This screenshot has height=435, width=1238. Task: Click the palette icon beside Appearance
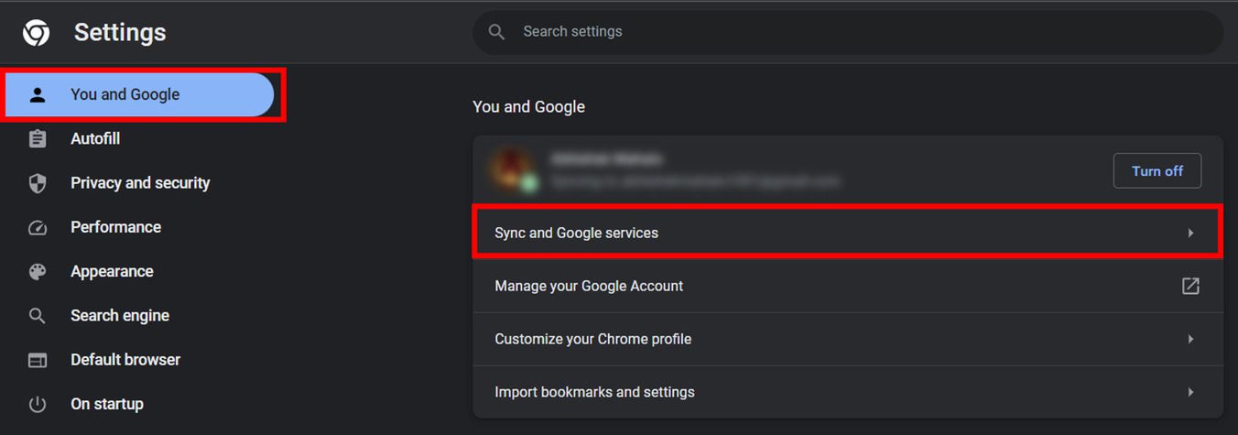(x=38, y=271)
